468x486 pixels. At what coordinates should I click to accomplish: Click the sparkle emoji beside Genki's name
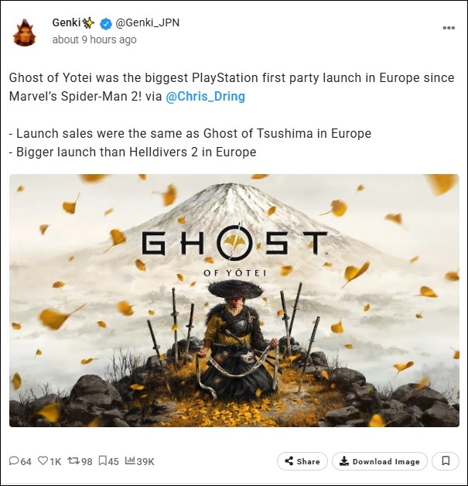[x=88, y=23]
